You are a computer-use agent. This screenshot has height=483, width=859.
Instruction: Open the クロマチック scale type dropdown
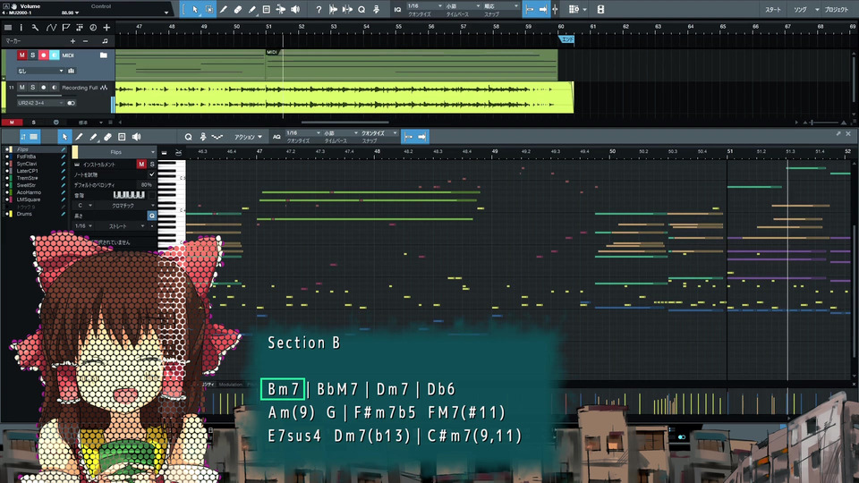(126, 206)
